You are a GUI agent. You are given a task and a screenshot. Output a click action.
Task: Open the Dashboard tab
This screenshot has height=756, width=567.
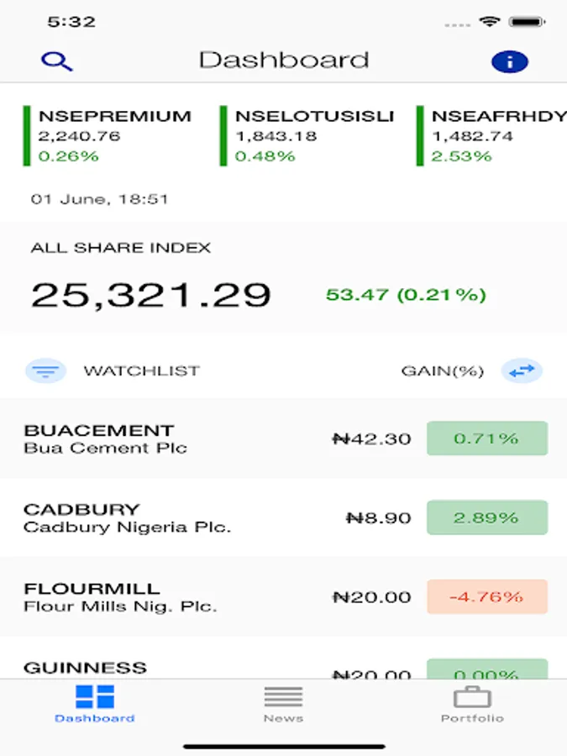(94, 703)
